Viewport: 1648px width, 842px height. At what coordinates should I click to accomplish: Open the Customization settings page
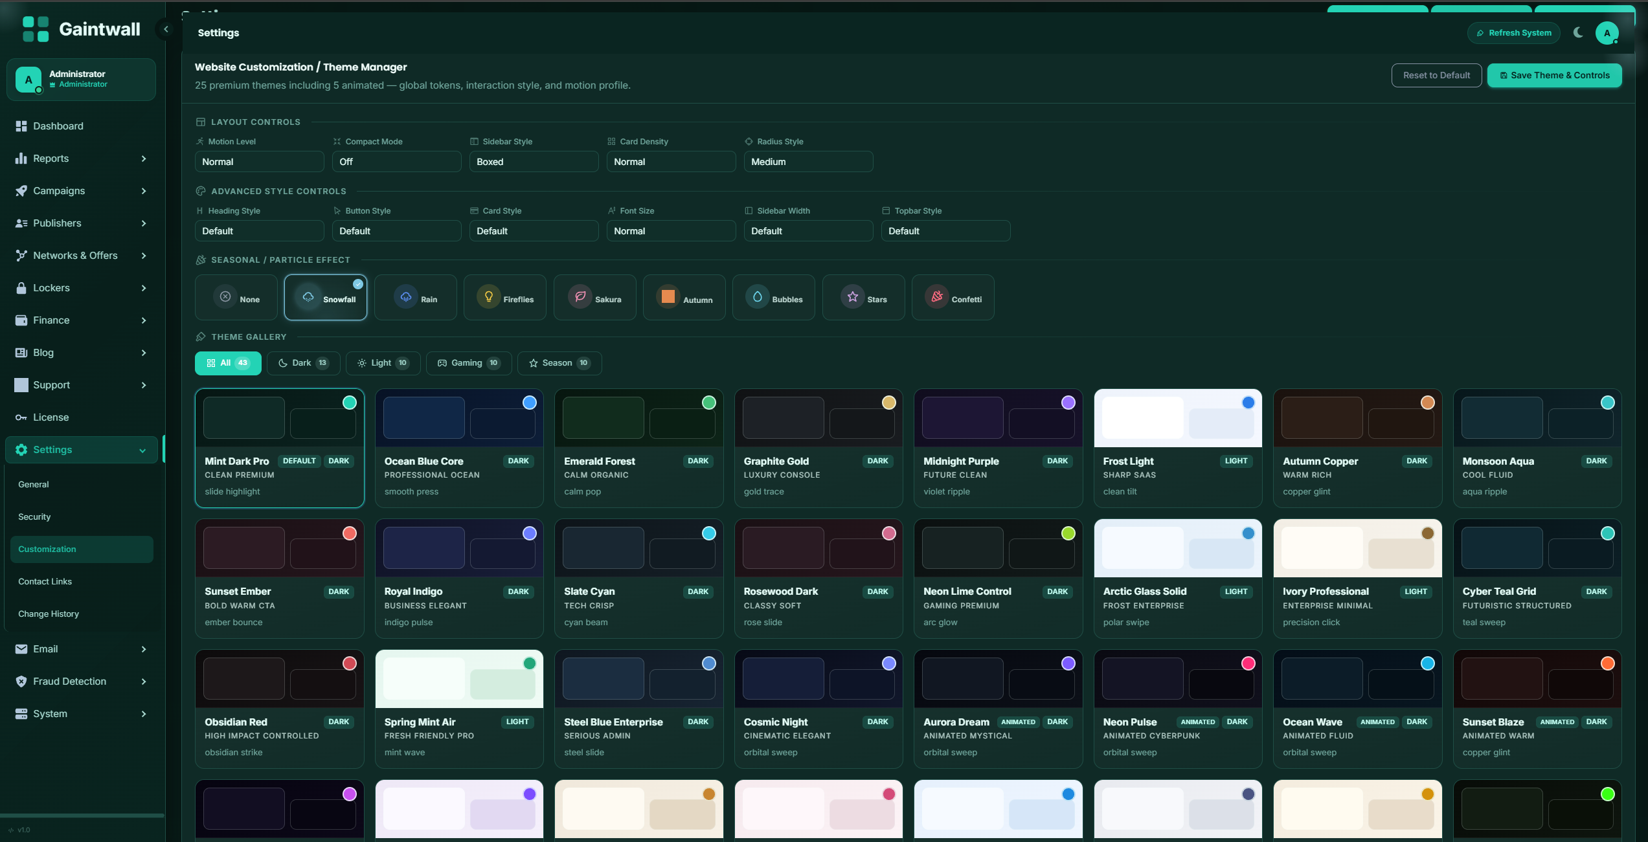pos(82,549)
